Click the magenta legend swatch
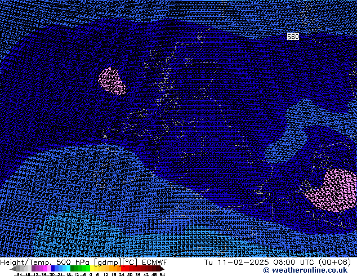The height and width of the screenshot is (276, 357). coord(45,269)
